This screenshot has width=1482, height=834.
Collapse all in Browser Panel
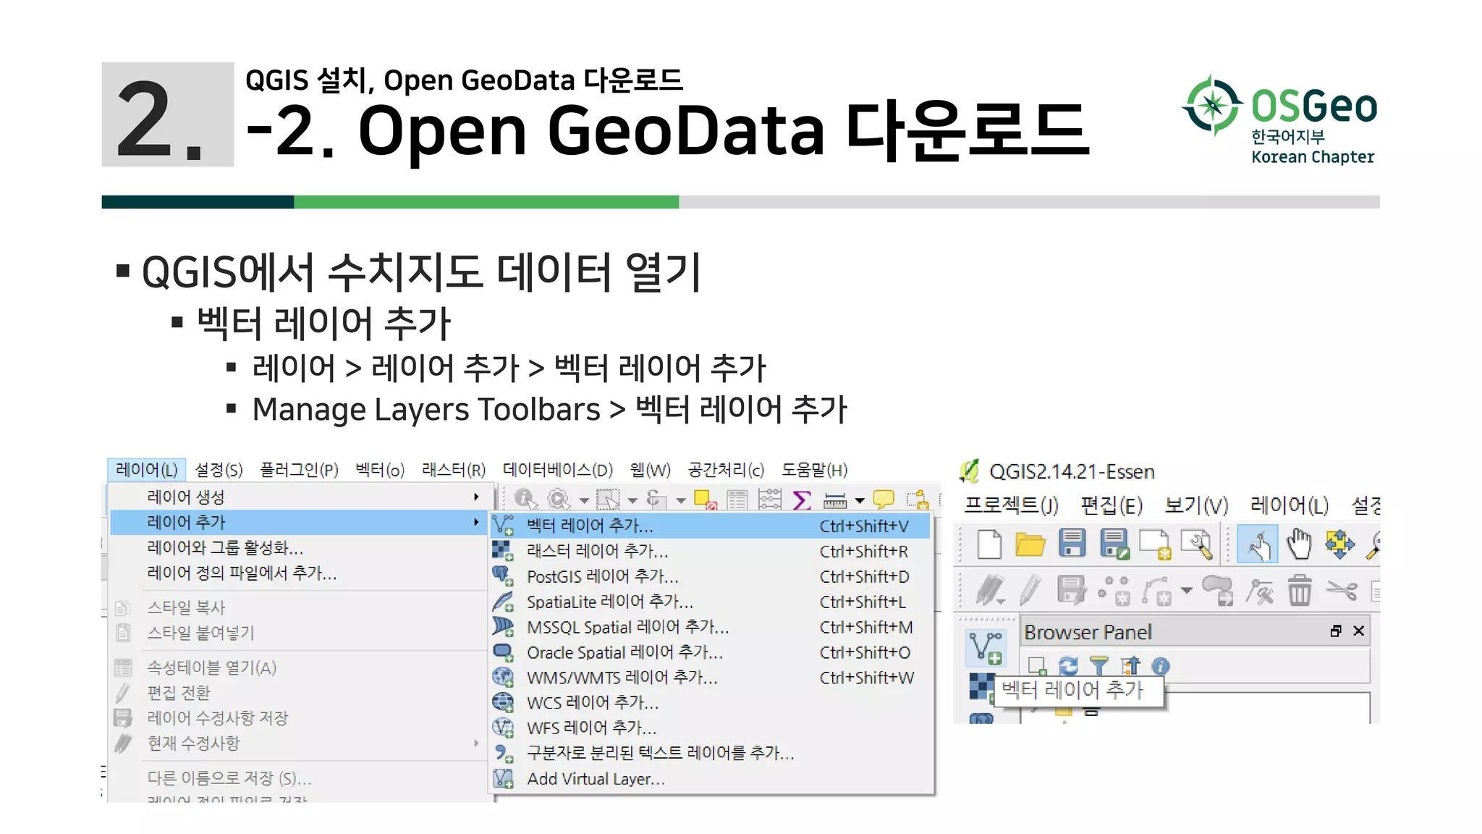point(1130,665)
